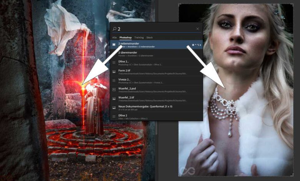
Task: Switch to the Stock tab
Action: (150, 37)
